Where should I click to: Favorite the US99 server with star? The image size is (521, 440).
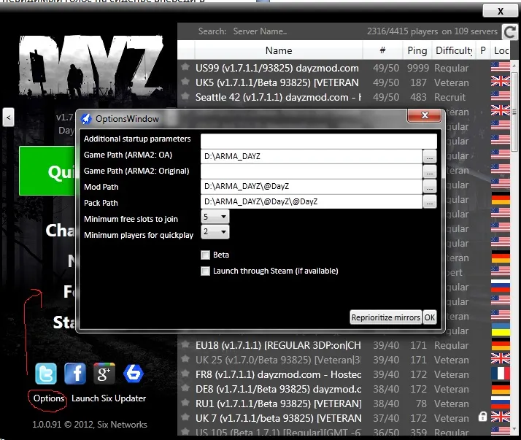click(186, 68)
